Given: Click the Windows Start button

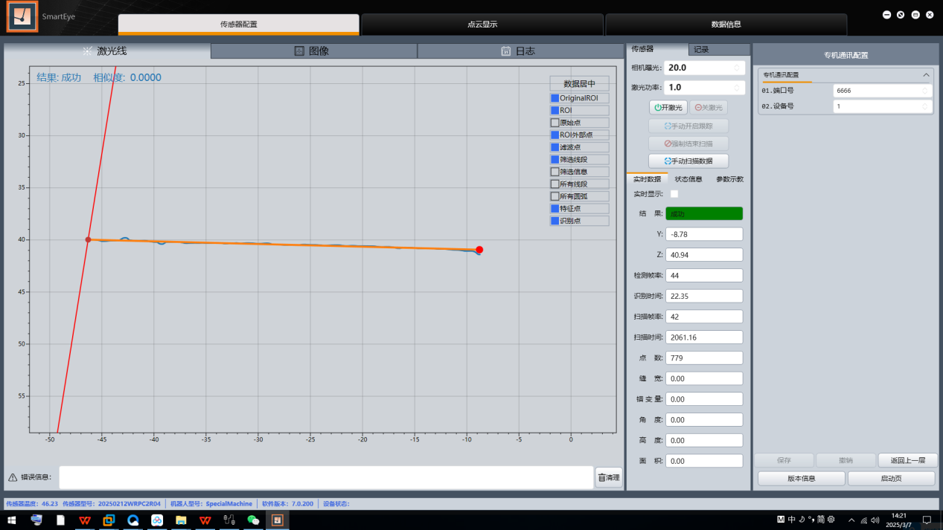Looking at the screenshot, I should pos(12,520).
